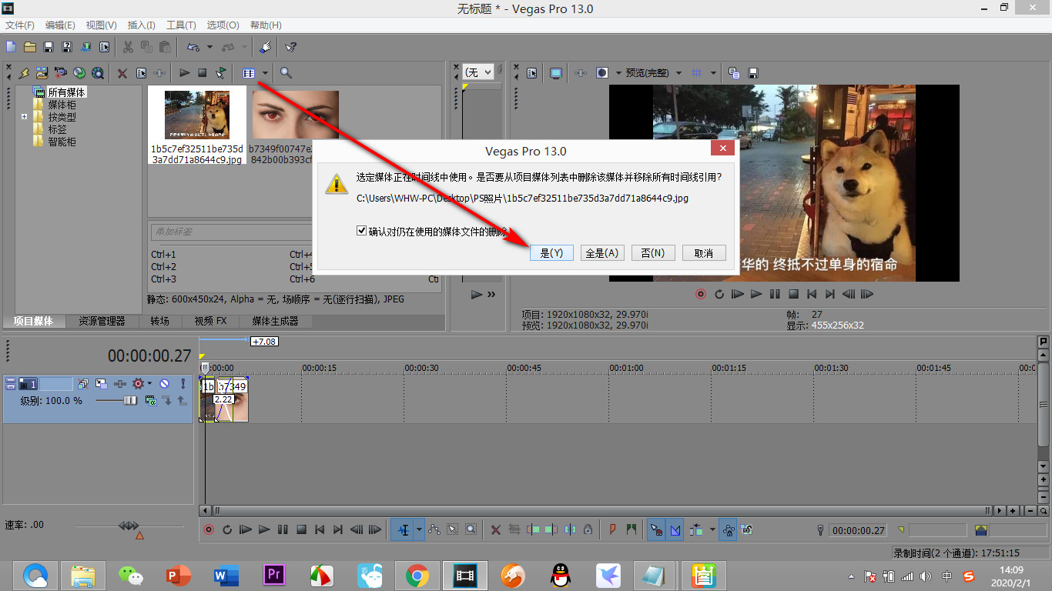Select the Selection edit tool in timeline toolbar

(x=452, y=529)
